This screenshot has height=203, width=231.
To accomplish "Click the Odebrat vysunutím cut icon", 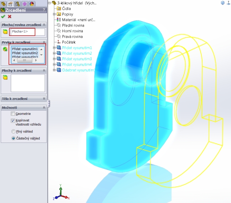I will [59, 70].
